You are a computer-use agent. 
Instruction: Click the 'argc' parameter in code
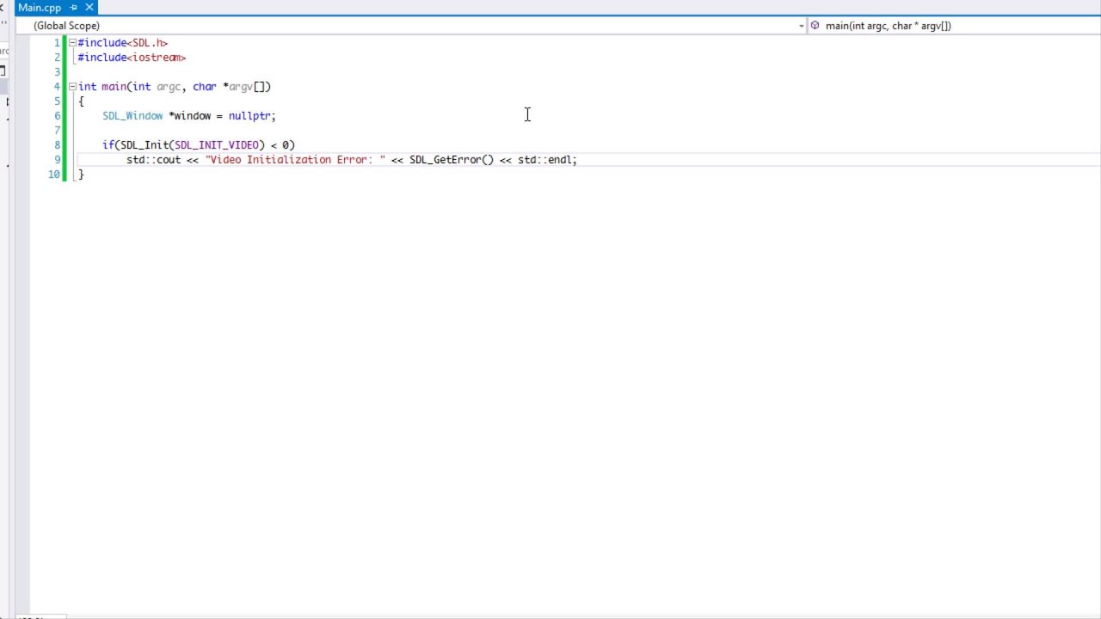(169, 87)
